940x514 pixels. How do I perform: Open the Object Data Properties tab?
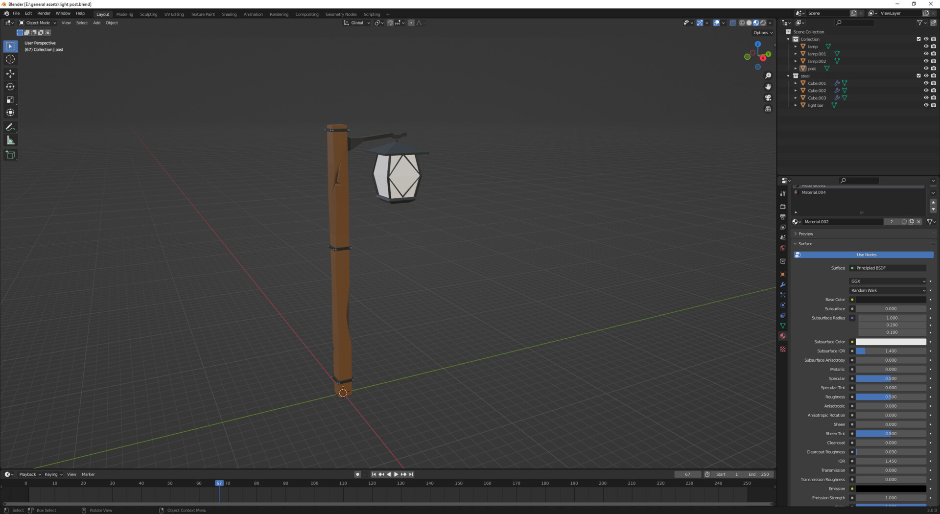point(783,326)
